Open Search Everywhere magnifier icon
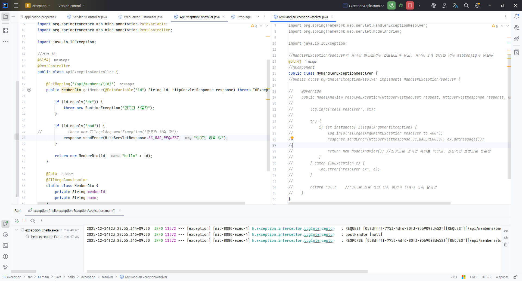The height and width of the screenshot is (281, 522). tap(466, 5)
